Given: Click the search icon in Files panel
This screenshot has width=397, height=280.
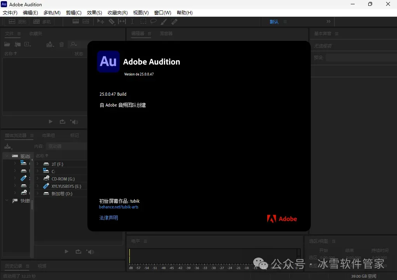Looking at the screenshot, I should [x=73, y=44].
